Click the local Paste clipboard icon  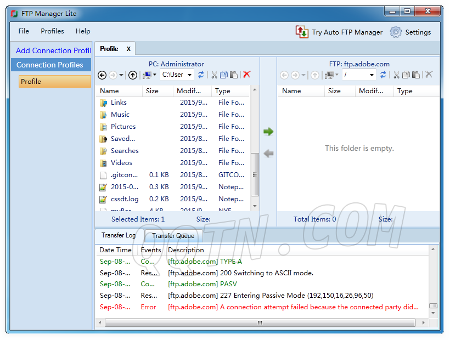pyautogui.click(x=234, y=75)
